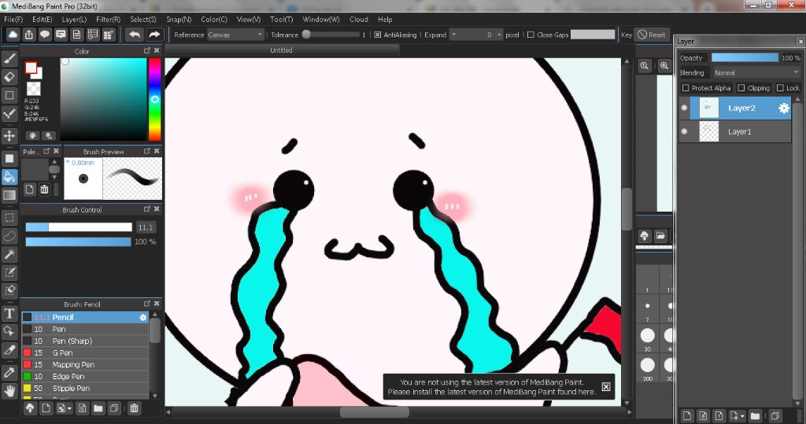806x424 pixels.
Task: Click the Layer1 thumbnail
Action: [709, 131]
